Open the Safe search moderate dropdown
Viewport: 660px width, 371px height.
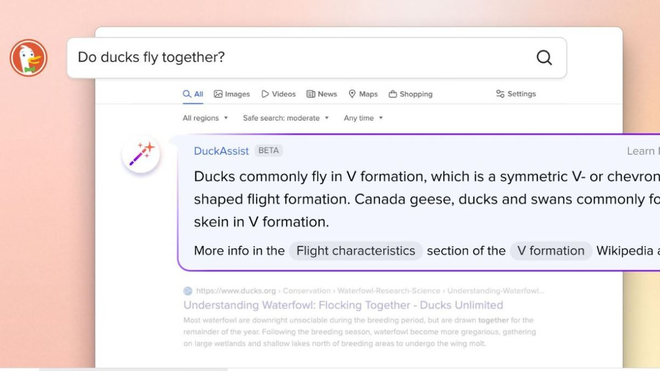[286, 118]
